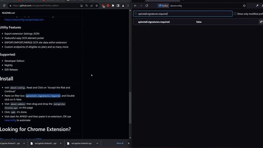
Task: Expand options for third downloaded xpi file
Action: [x=97, y=143]
